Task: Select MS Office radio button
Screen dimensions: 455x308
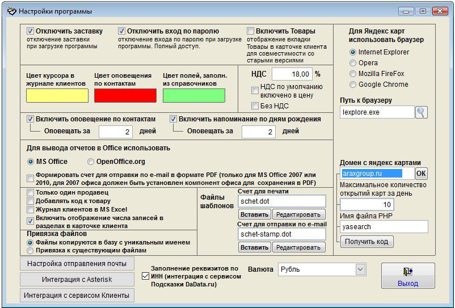Action: pyautogui.click(x=31, y=162)
